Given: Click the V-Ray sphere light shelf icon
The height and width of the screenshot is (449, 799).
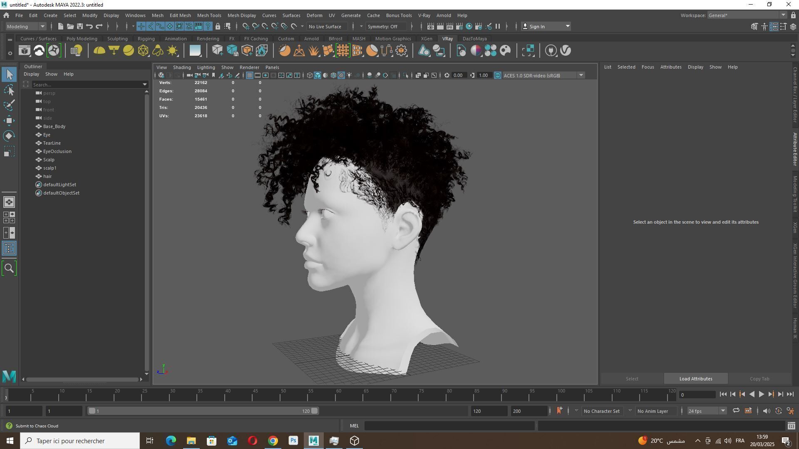Looking at the screenshot, I should click(129, 51).
